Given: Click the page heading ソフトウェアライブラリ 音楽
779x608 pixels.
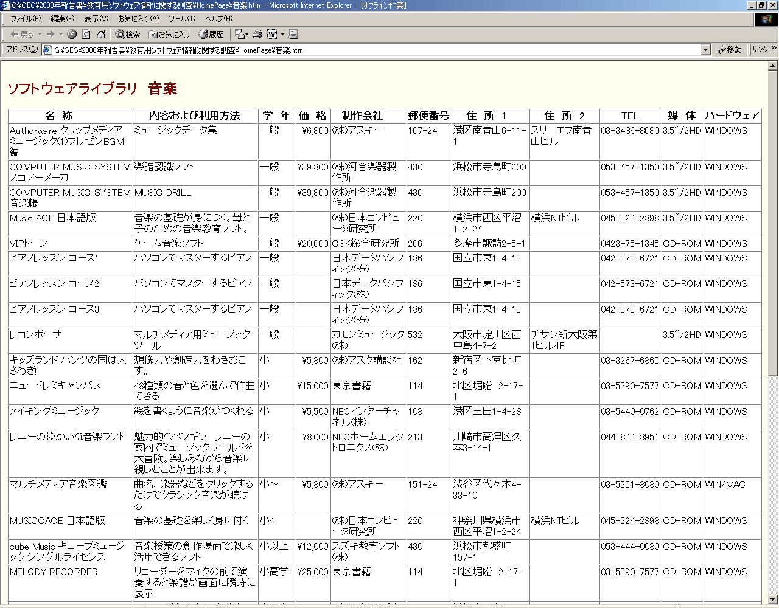Looking at the screenshot, I should 92,89.
